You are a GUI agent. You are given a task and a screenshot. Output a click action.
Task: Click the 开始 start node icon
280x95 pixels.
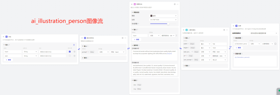pos(6,36)
